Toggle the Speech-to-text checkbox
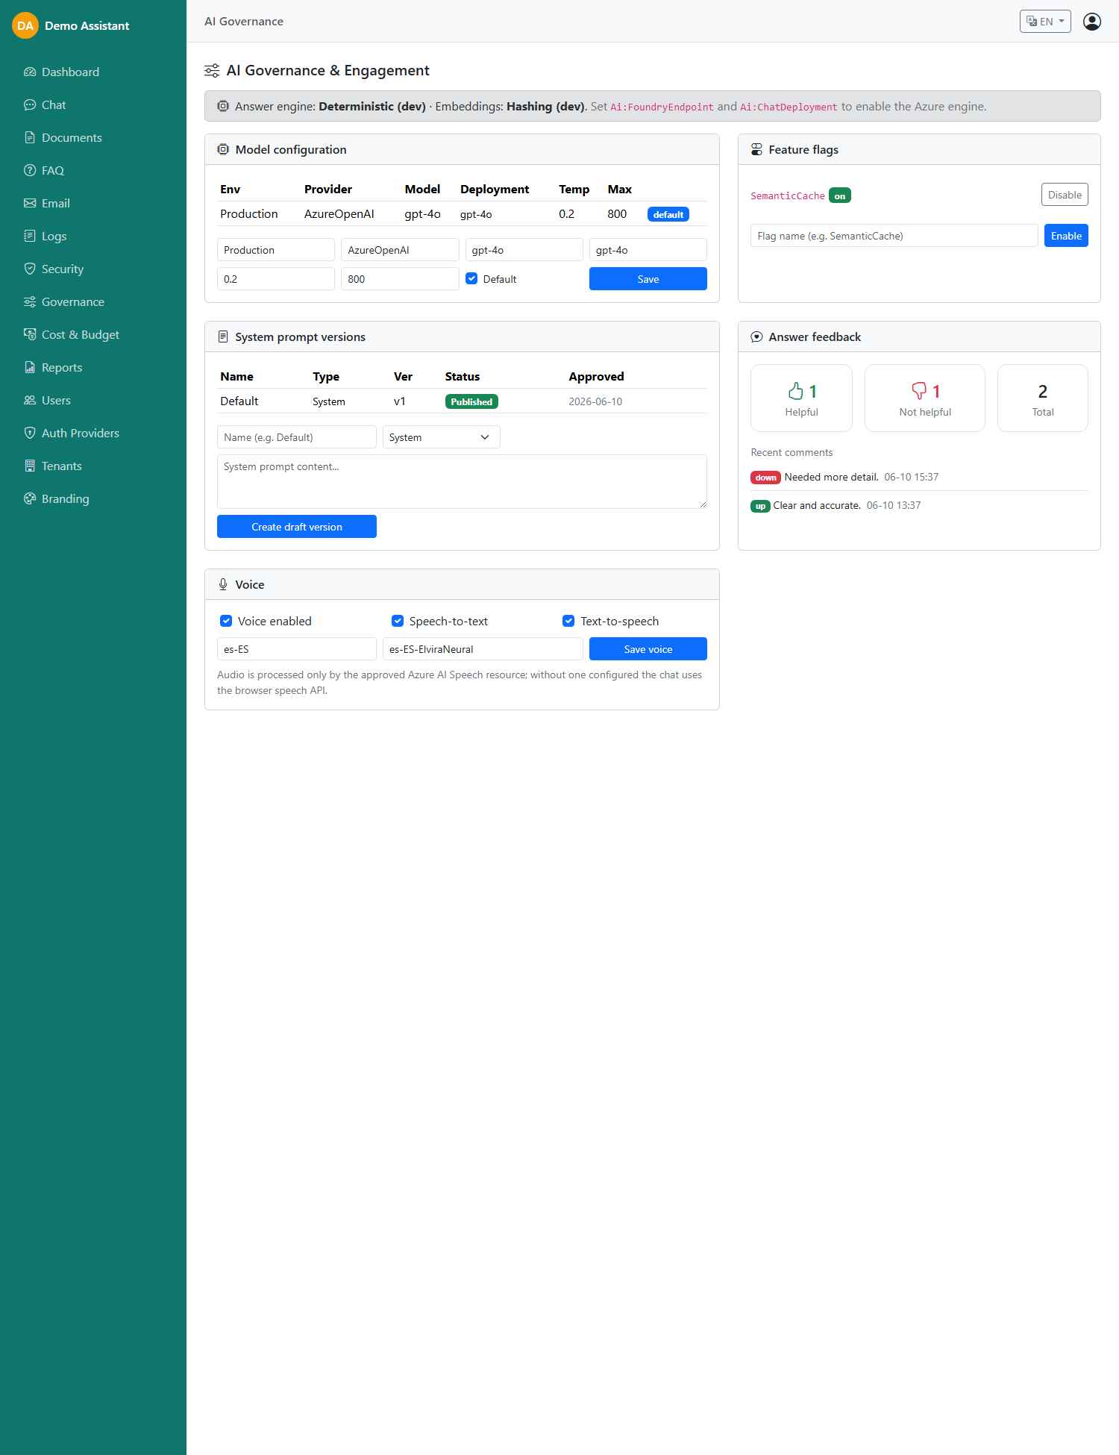The image size is (1119, 1455). [398, 621]
